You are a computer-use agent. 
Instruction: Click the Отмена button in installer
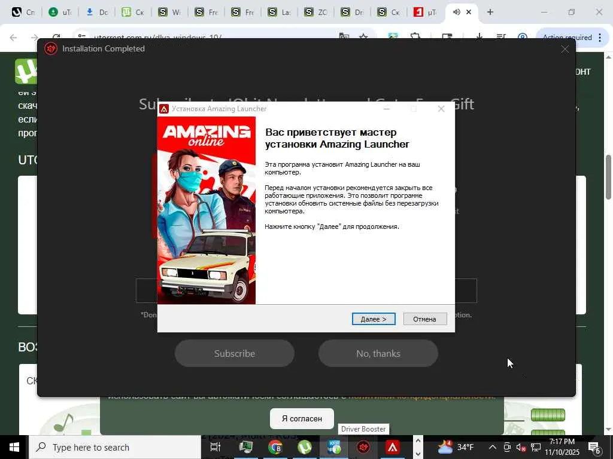pos(424,319)
